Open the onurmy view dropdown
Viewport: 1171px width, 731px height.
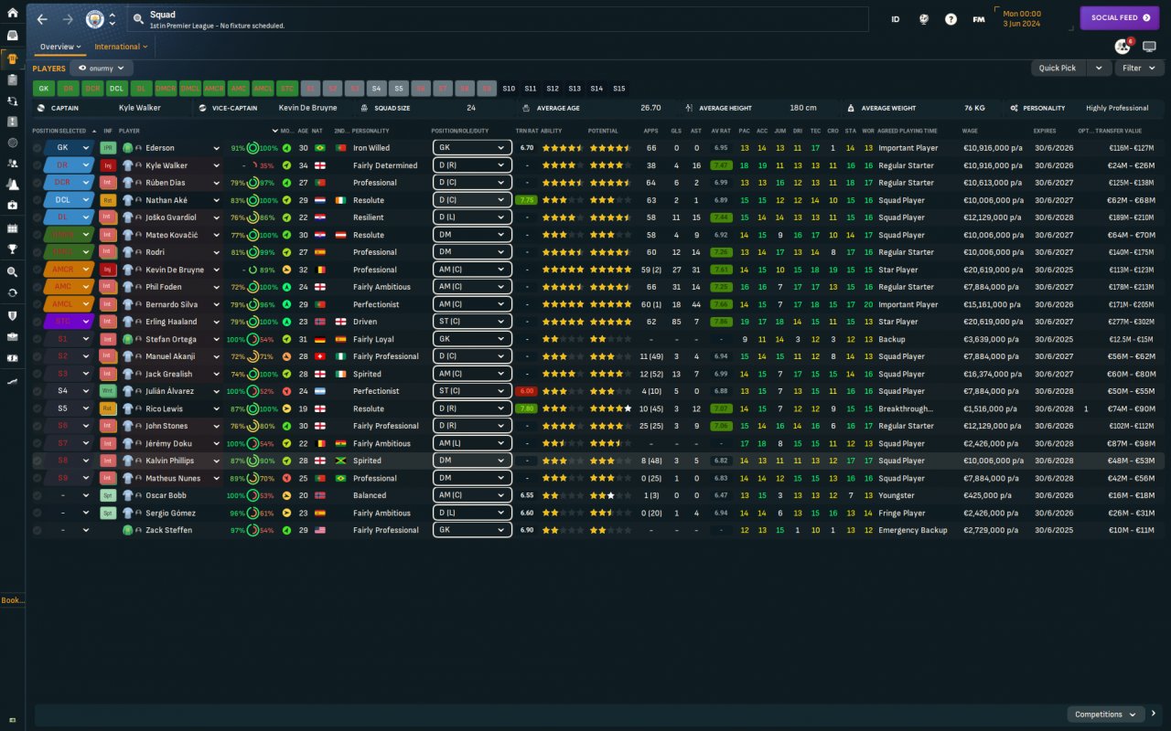pyautogui.click(x=102, y=69)
